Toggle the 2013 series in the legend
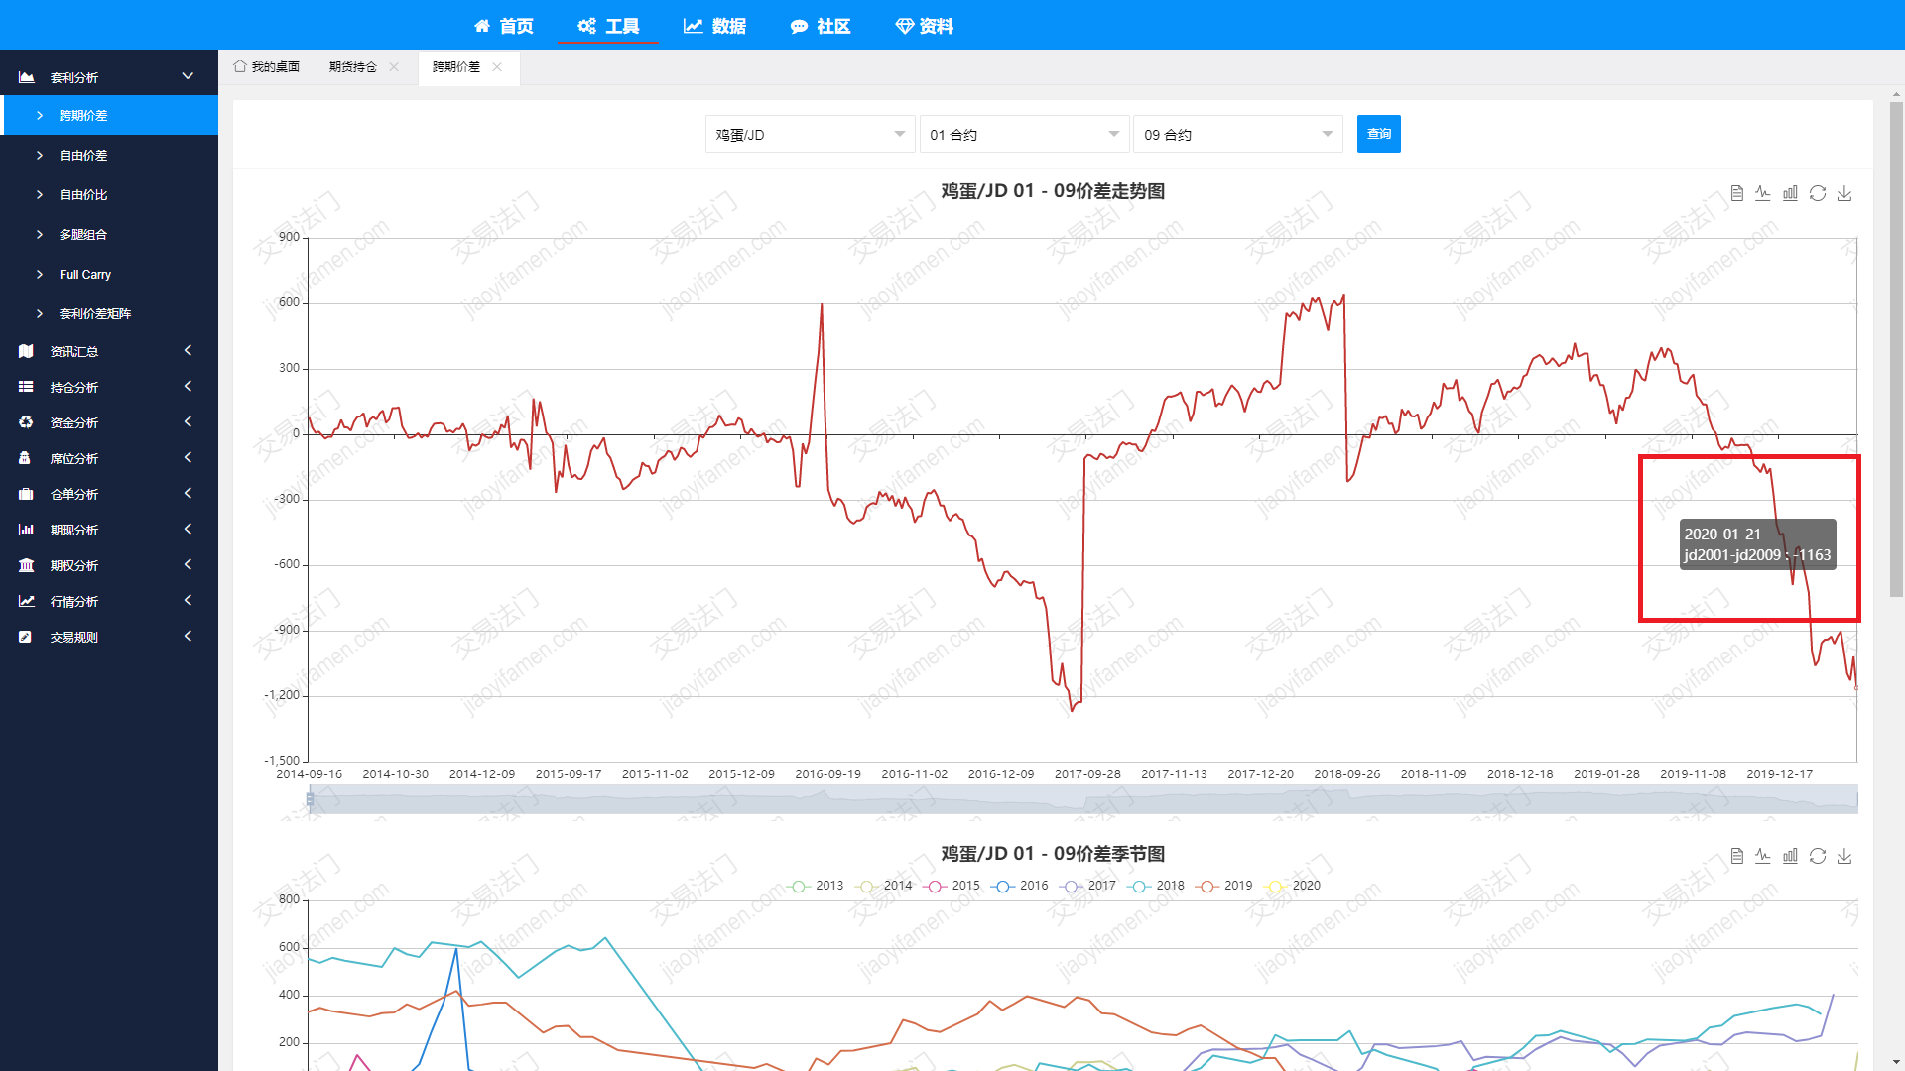This screenshot has width=1905, height=1071. pyautogui.click(x=818, y=886)
